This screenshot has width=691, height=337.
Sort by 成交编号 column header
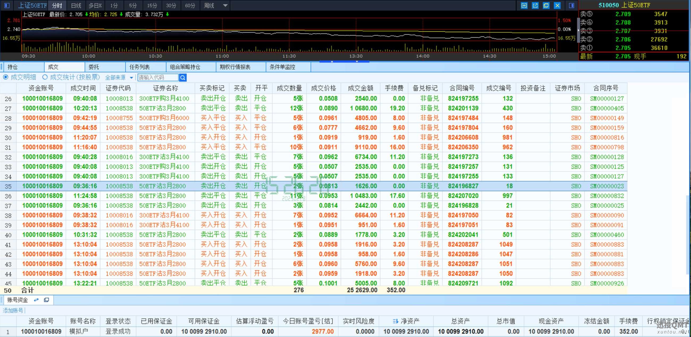(x=498, y=88)
